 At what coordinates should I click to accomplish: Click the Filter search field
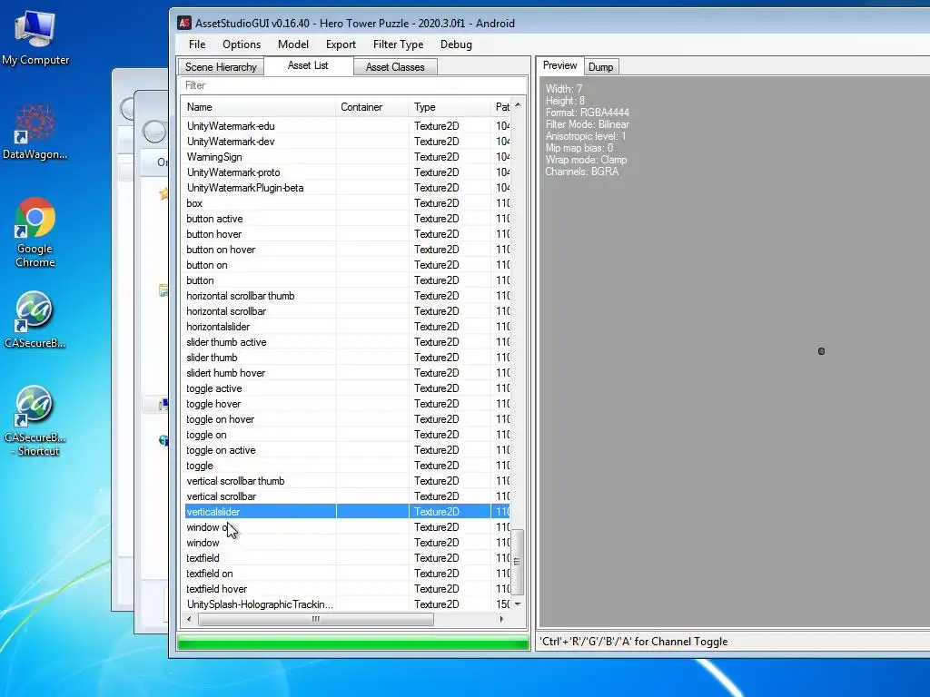353,85
